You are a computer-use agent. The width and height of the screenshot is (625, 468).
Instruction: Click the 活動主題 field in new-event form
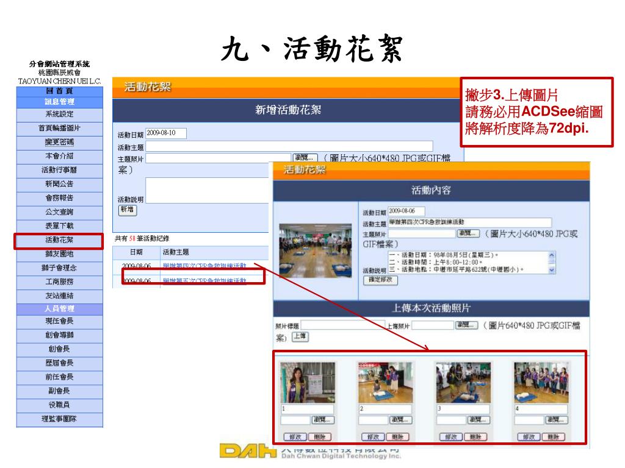click(x=289, y=146)
